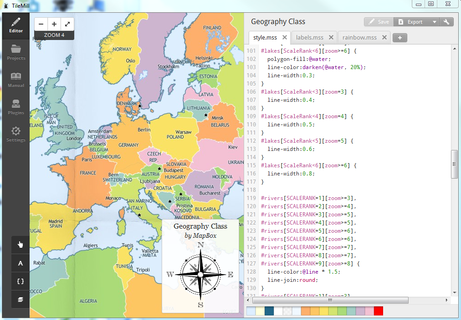
Task: Zoom in the map with plus button
Action: 54,24
